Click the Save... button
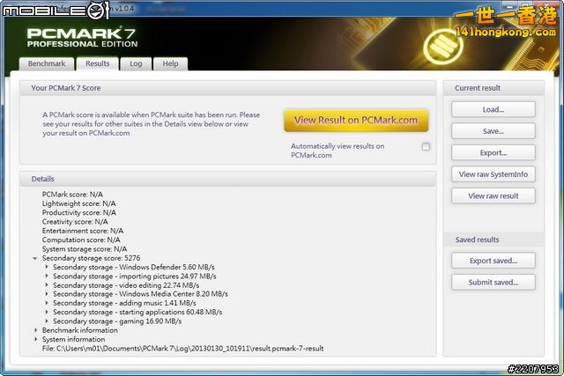 (493, 131)
